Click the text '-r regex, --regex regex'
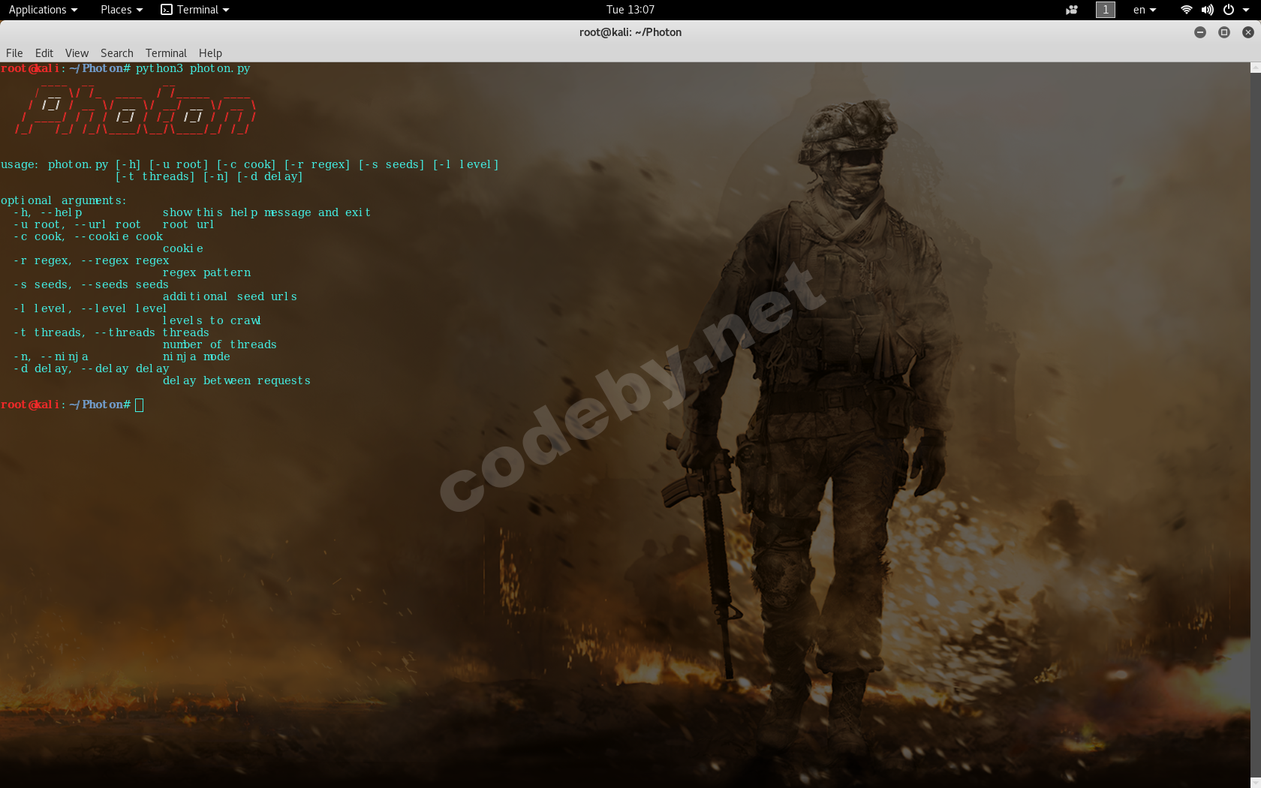Image resolution: width=1261 pixels, height=788 pixels. point(91,260)
